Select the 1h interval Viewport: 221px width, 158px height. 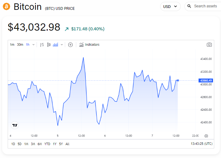tap(28, 45)
